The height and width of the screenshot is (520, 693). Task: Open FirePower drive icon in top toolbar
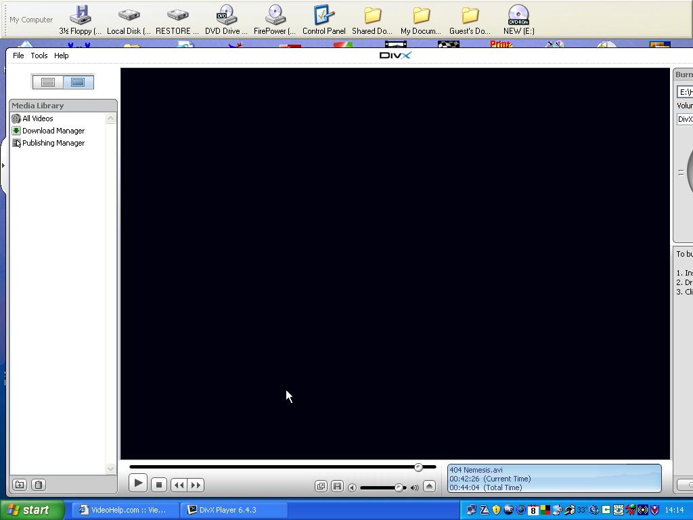click(x=275, y=20)
